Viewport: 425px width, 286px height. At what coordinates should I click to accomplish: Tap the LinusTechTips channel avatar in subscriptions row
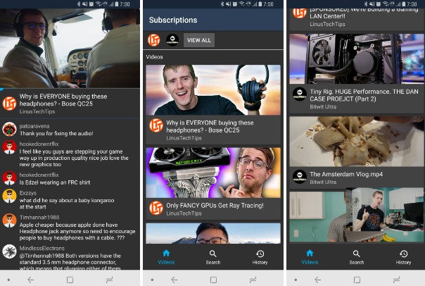pyautogui.click(x=154, y=40)
